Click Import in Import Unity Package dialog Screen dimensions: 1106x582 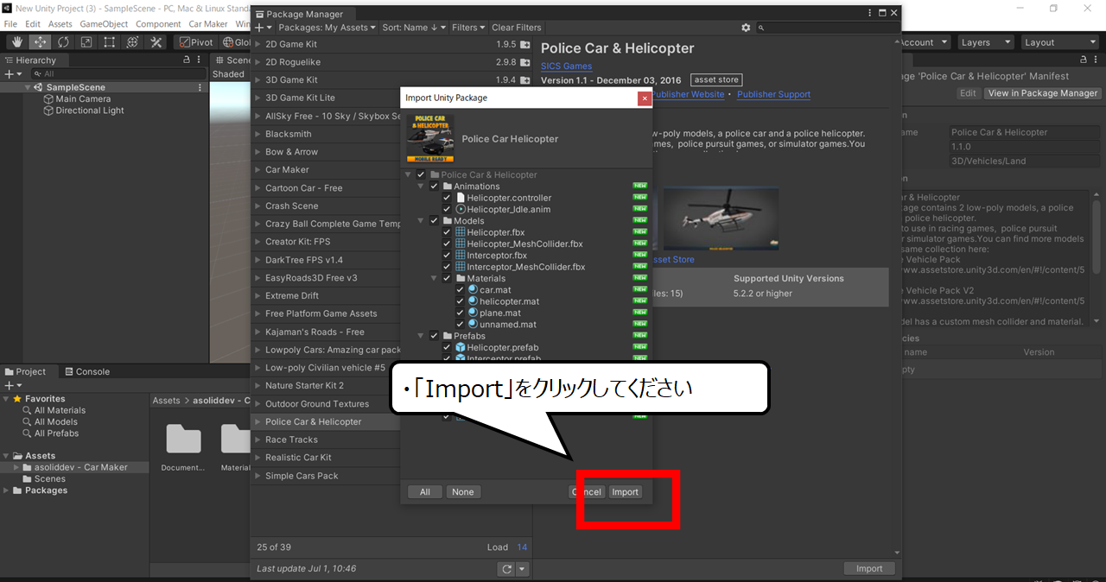[625, 492]
